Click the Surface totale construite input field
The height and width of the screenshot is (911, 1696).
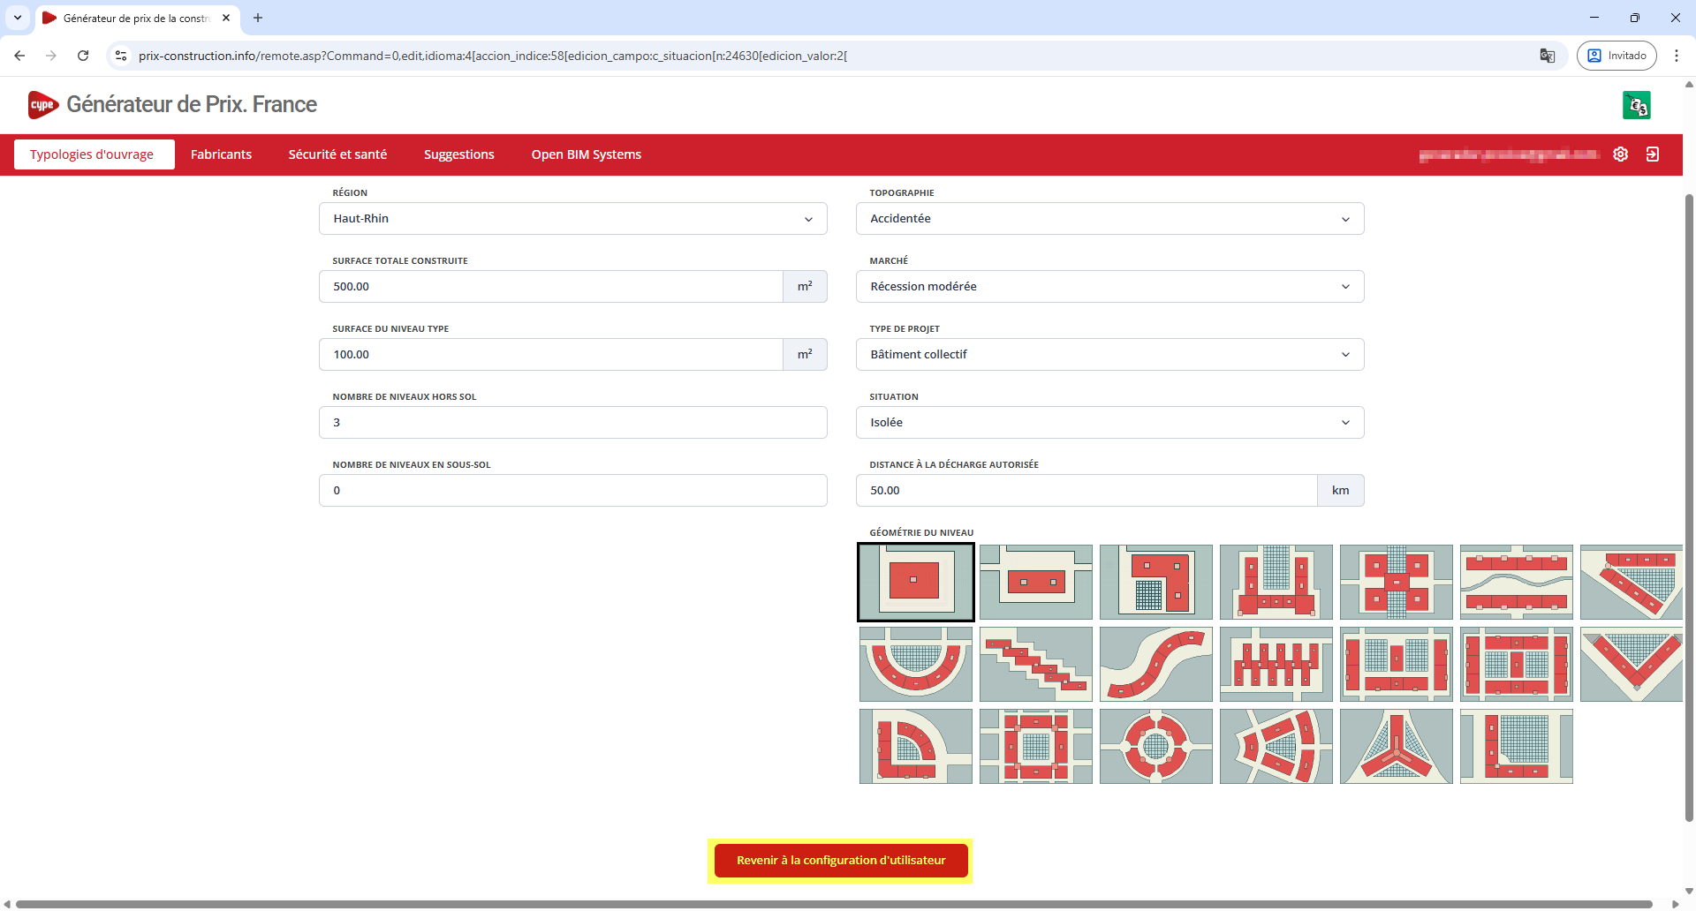(x=550, y=287)
